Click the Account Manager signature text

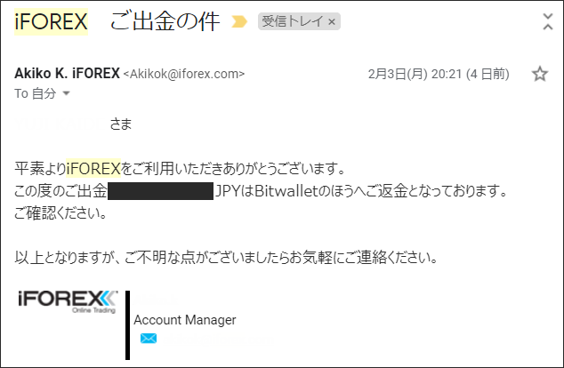pyautogui.click(x=185, y=320)
